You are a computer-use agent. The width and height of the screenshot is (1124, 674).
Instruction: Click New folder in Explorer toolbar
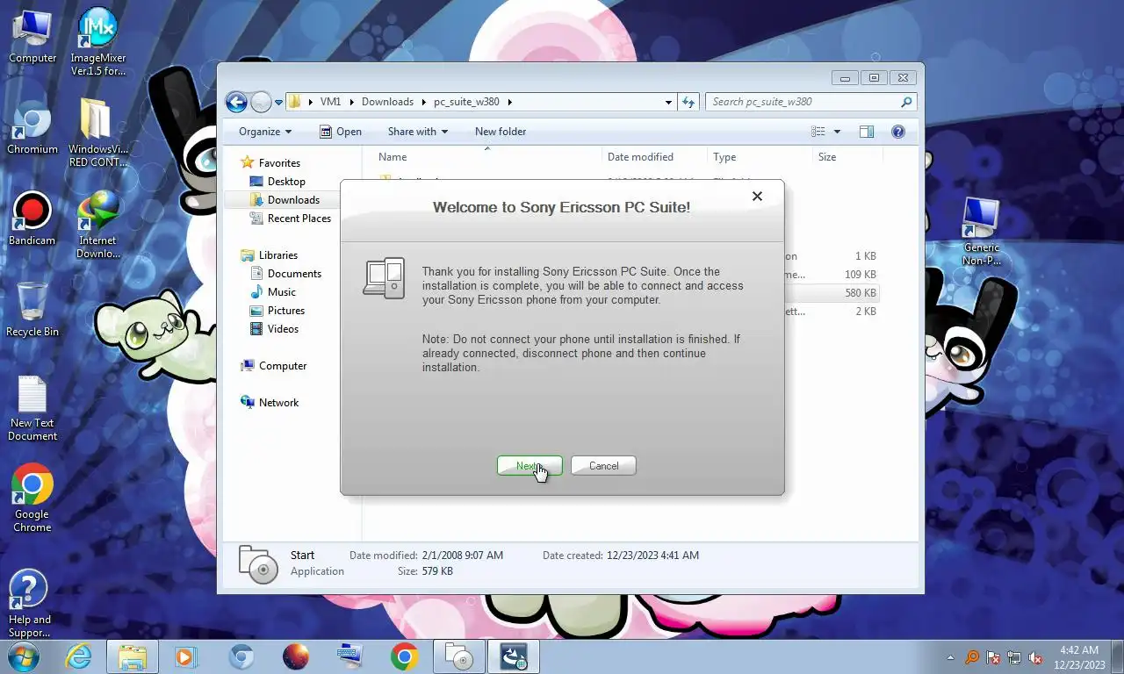click(501, 132)
